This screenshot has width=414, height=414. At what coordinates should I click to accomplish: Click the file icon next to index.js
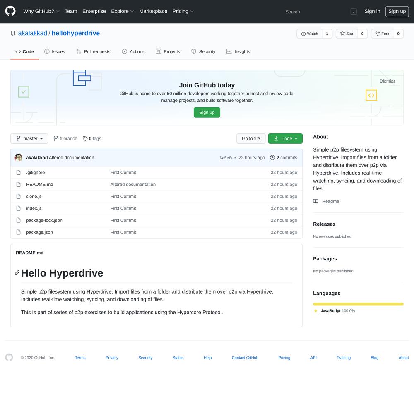coord(18,208)
